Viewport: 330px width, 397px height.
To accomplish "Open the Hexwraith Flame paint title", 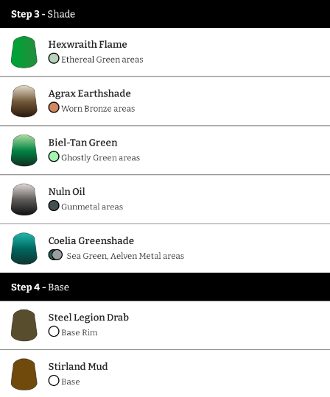I will pos(88,44).
